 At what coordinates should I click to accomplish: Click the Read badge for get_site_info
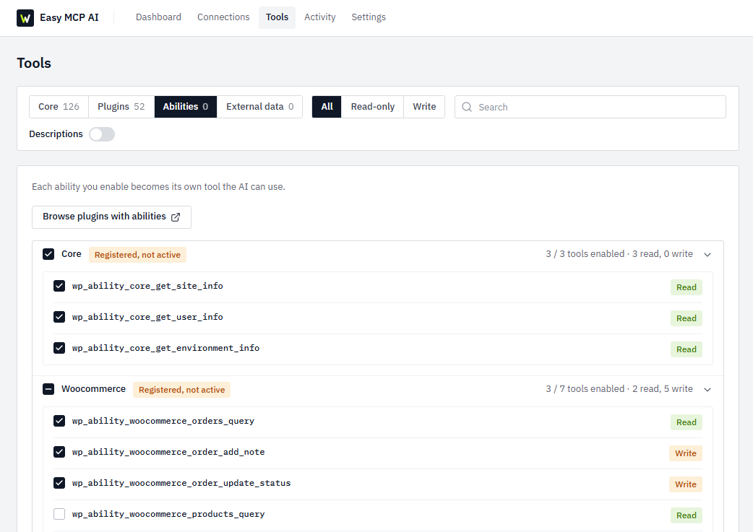(x=687, y=287)
